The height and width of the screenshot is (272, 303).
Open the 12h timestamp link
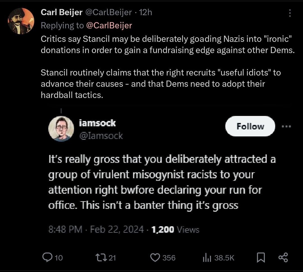146,12
